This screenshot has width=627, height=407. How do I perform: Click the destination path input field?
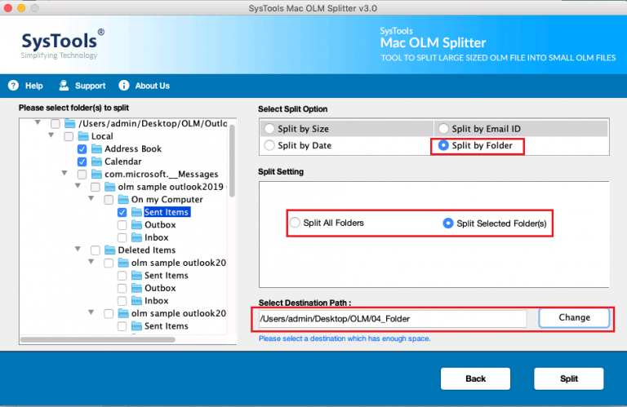pos(393,319)
